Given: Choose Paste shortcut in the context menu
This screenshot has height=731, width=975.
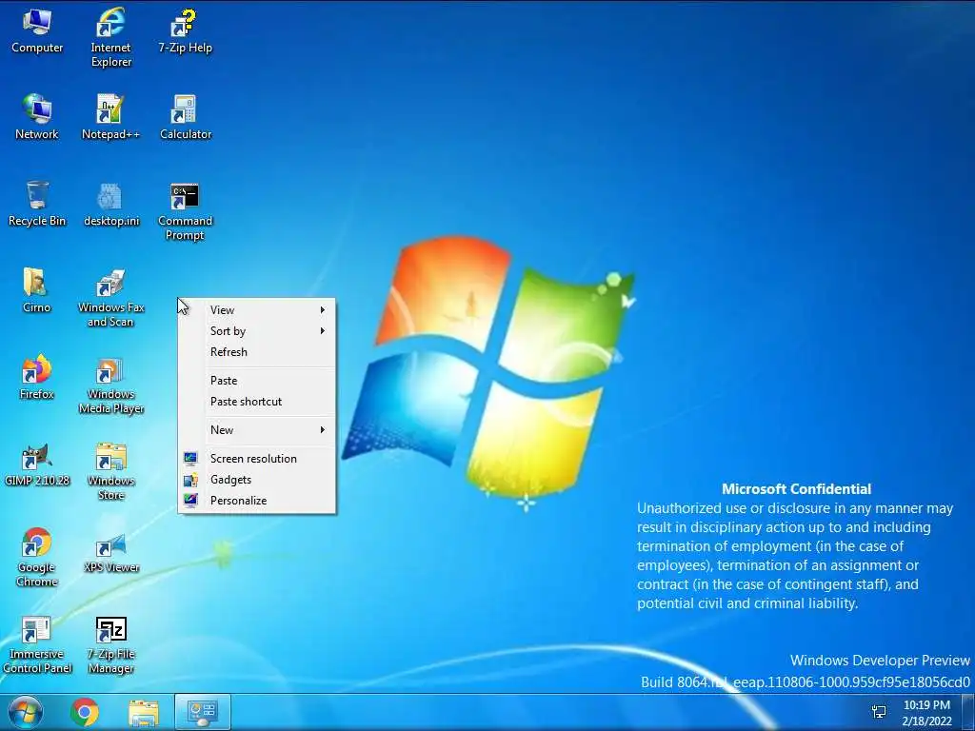Looking at the screenshot, I should click(257, 402).
